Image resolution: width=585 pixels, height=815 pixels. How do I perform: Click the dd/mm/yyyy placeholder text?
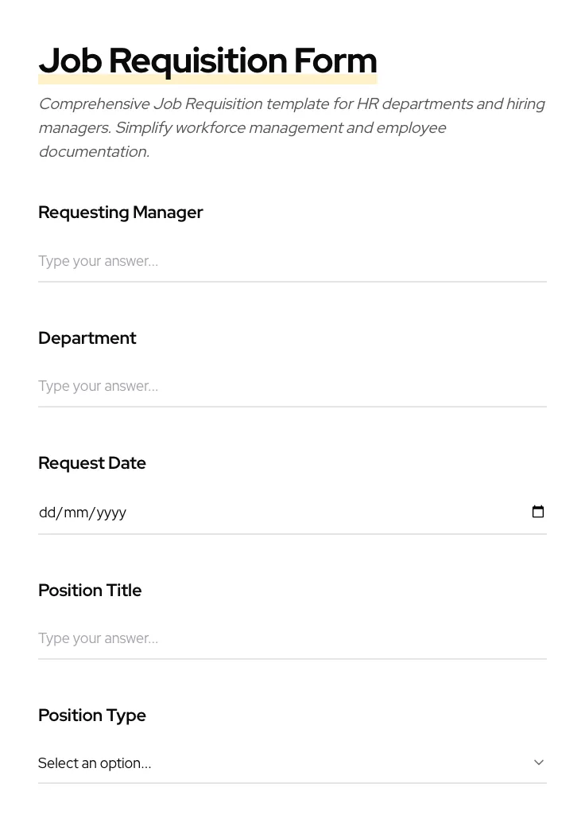click(83, 512)
